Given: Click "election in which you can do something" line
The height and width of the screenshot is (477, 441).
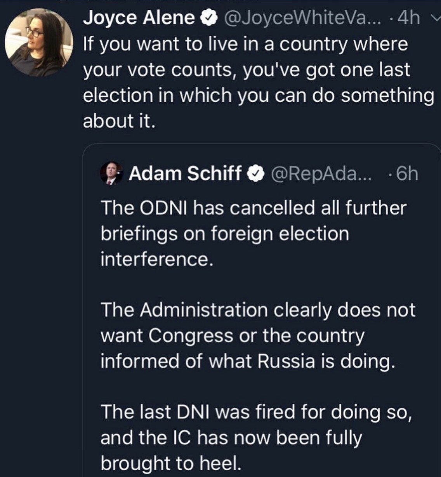Looking at the screenshot, I should tap(259, 95).
